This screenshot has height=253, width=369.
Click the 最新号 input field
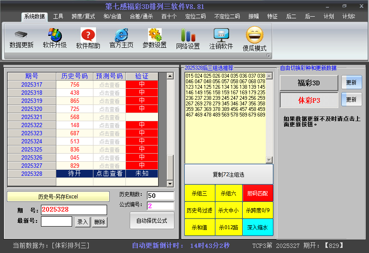pyautogui.click(x=56, y=221)
